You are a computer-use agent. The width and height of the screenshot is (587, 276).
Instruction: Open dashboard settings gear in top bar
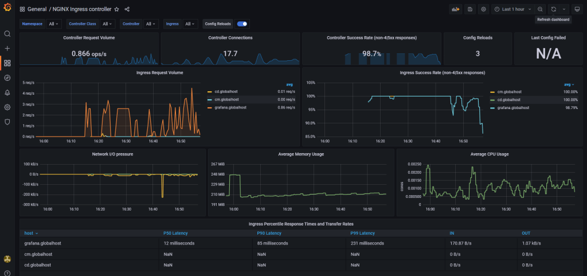coord(483,9)
